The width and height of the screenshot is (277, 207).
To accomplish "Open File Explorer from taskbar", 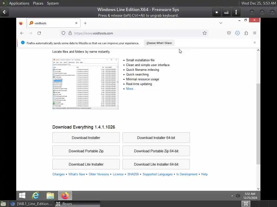I will pos(50,196).
